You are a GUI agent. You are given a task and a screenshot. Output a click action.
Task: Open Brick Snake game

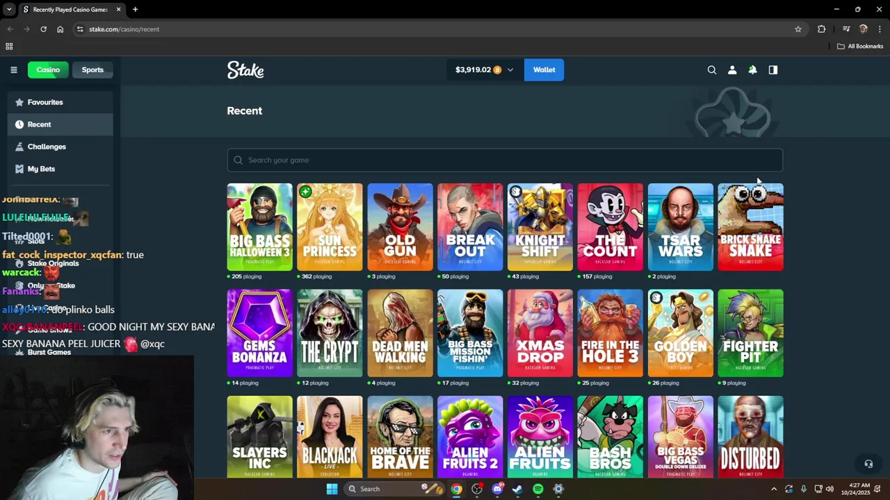[x=750, y=227]
